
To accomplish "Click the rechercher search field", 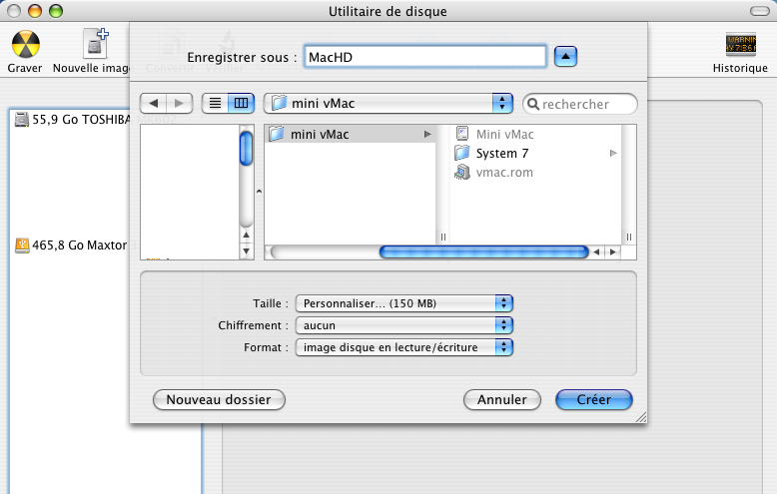I will (x=580, y=104).
